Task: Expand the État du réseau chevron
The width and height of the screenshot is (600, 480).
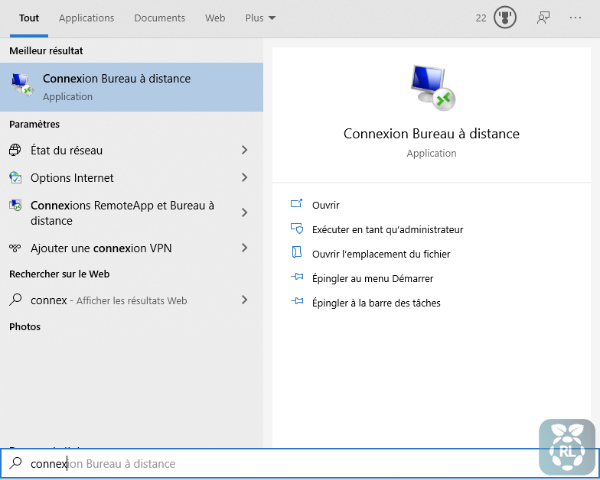Action: coord(245,150)
